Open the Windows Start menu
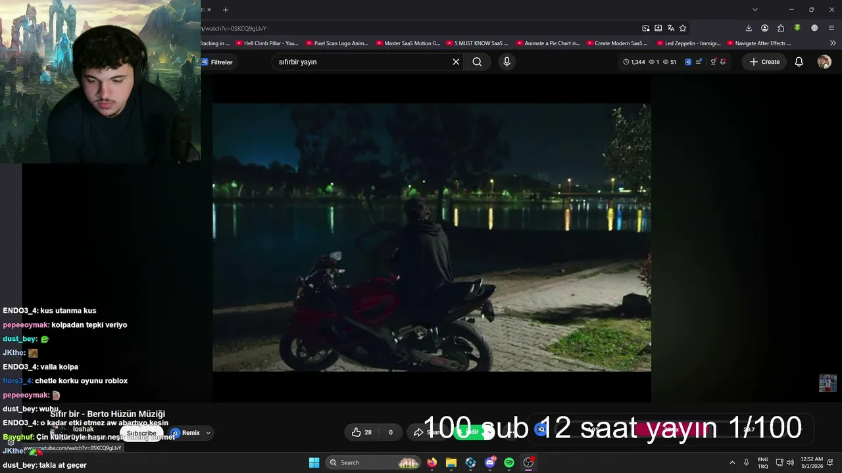The width and height of the screenshot is (842, 473). 314,462
